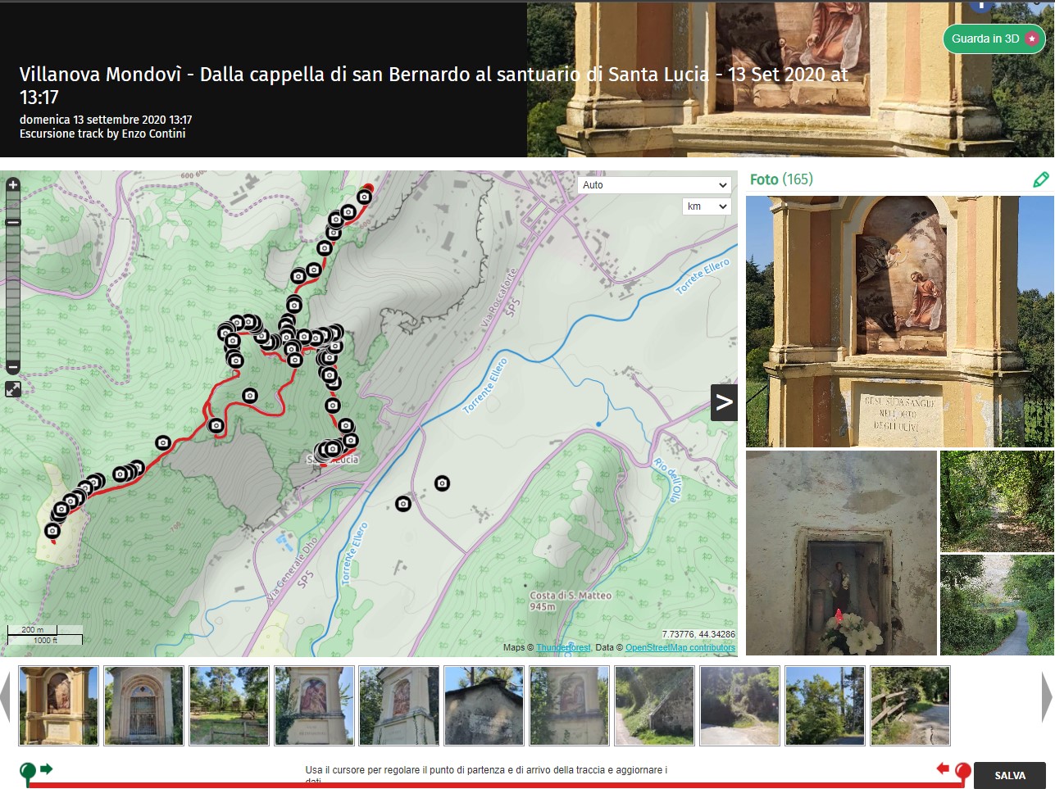Image resolution: width=1055 pixels, height=789 pixels.
Task: Click the green start point marker
Action: [x=28, y=771]
